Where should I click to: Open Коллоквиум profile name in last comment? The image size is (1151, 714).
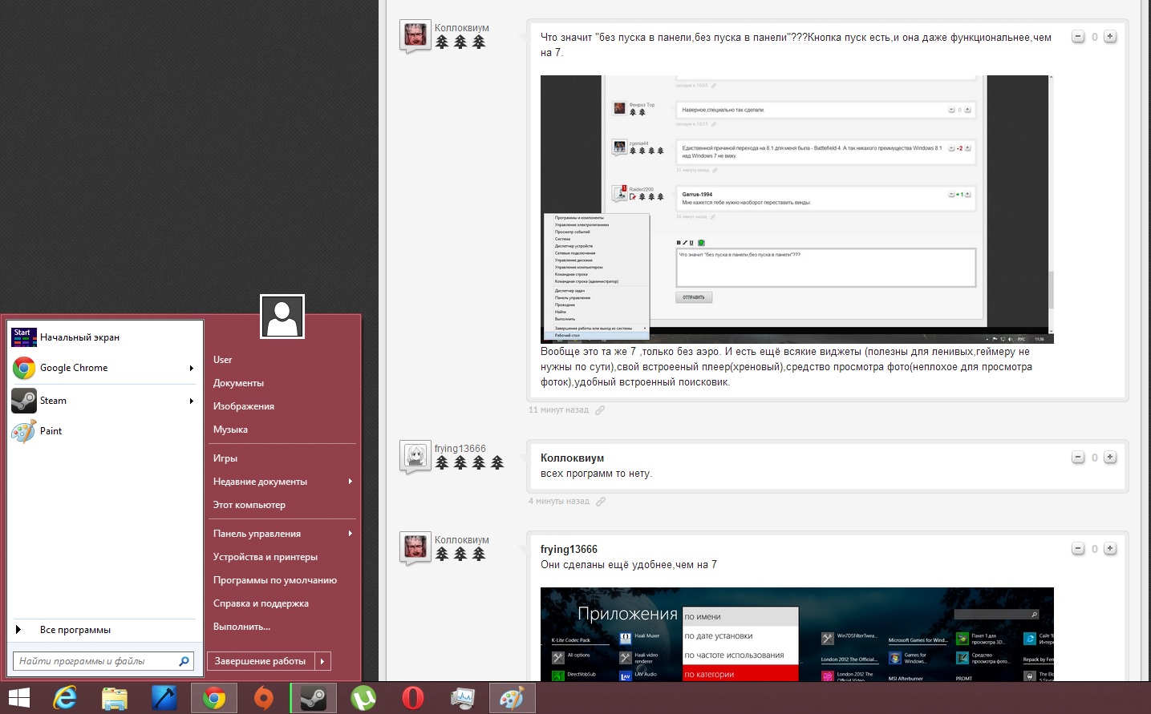coord(462,540)
